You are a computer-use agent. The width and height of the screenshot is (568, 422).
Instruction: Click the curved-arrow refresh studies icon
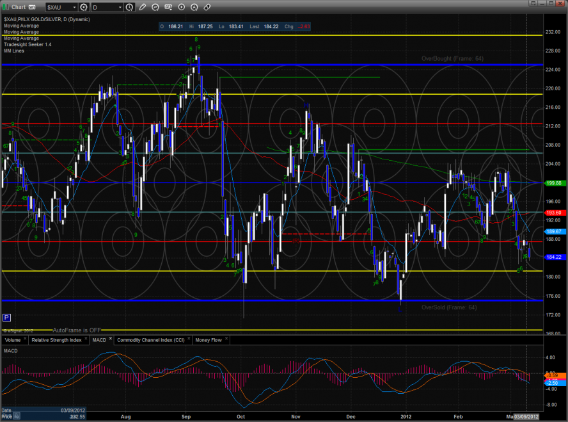point(156,7)
